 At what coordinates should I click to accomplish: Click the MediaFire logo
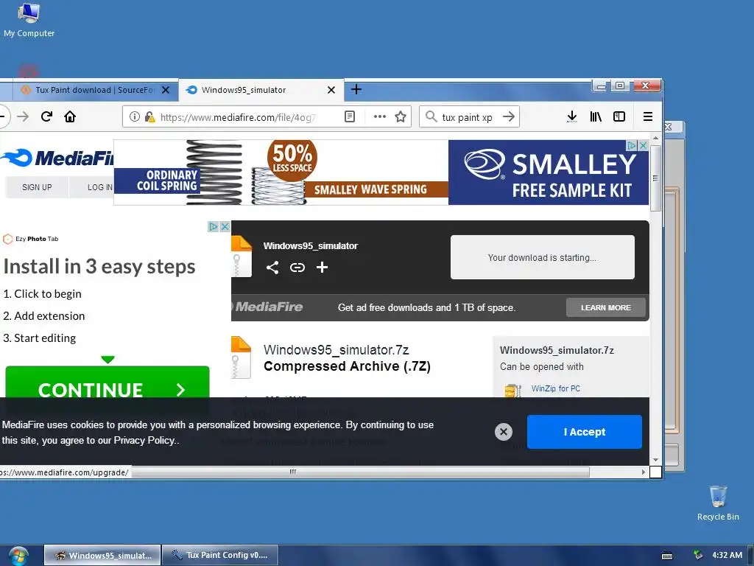pos(57,158)
